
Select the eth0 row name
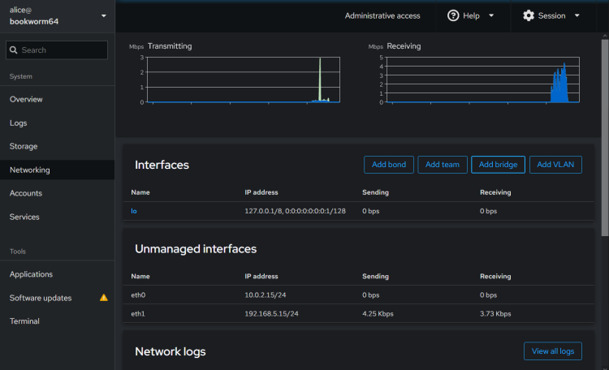click(138, 295)
